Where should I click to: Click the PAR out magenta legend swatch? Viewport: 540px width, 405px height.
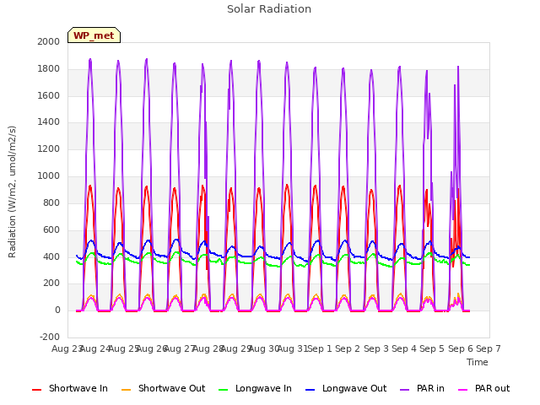click(463, 390)
